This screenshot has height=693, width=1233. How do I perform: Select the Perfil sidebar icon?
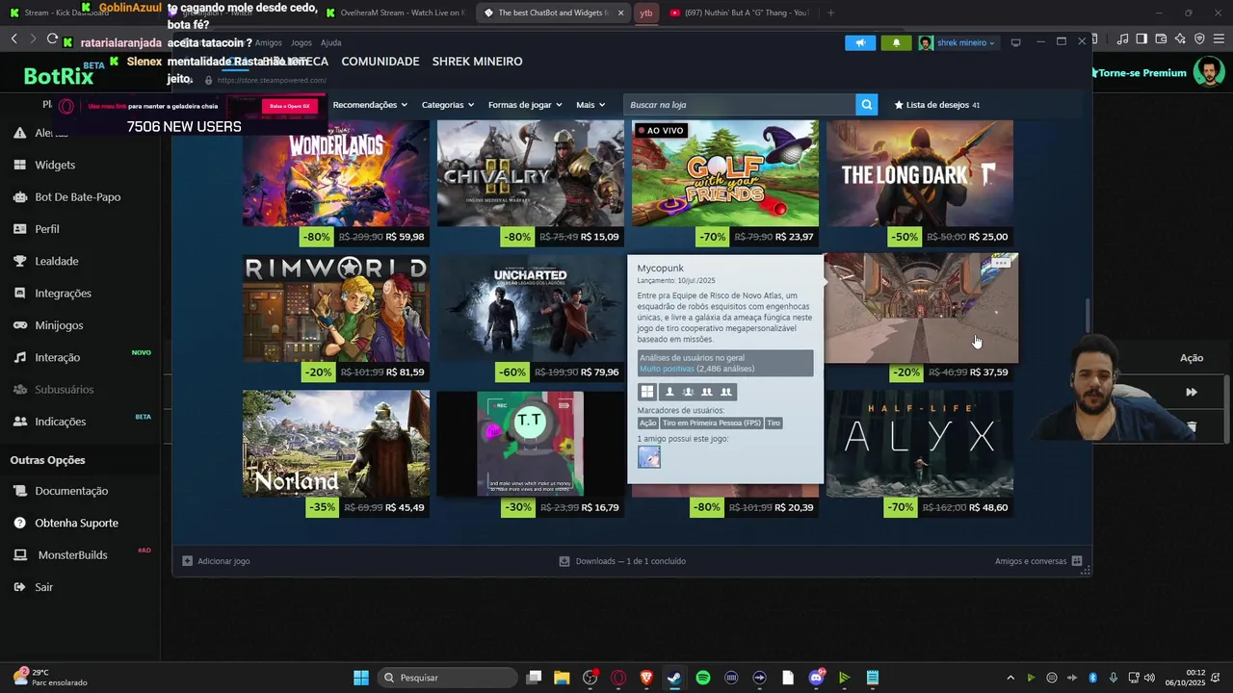19,229
